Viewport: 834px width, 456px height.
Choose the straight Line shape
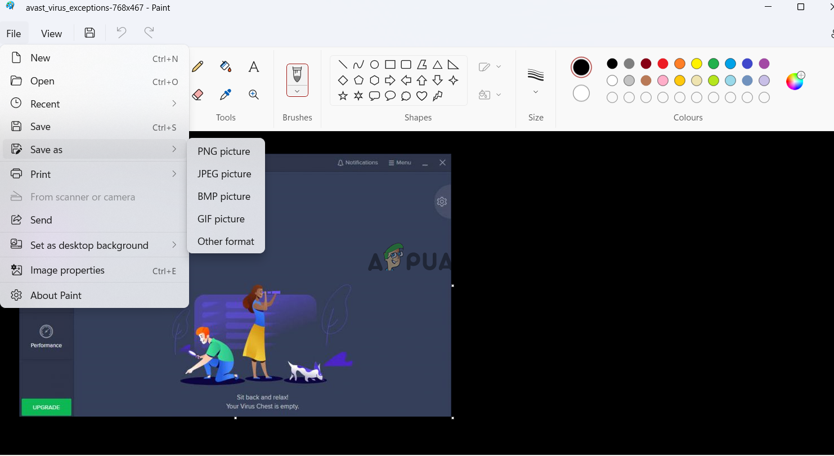pyautogui.click(x=343, y=65)
